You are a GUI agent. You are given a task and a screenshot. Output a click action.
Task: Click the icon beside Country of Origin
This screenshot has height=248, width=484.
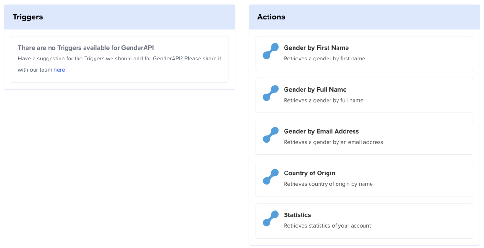[271, 177]
